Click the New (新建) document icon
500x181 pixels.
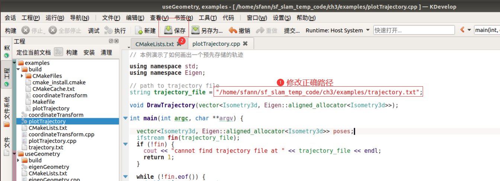tap(138, 30)
